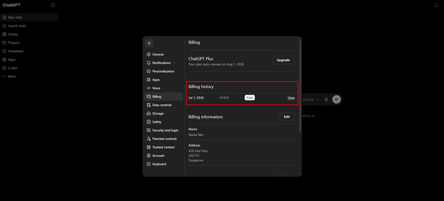This screenshot has width=444, height=201.
Task: Start voice mode with waveform button
Action: tap(336, 100)
